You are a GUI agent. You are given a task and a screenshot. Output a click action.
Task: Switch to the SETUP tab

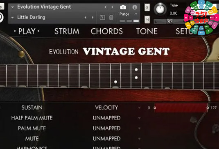[187, 31]
